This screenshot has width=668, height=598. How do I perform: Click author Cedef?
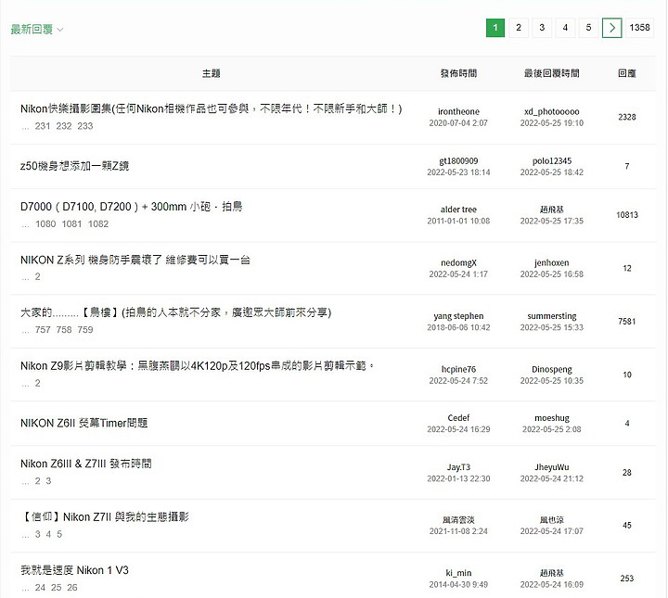(x=458, y=418)
